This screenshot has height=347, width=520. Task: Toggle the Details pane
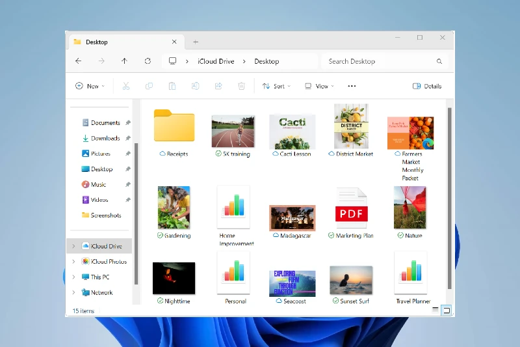click(427, 86)
